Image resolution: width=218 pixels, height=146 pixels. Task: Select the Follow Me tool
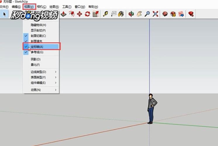(x=72, y=14)
